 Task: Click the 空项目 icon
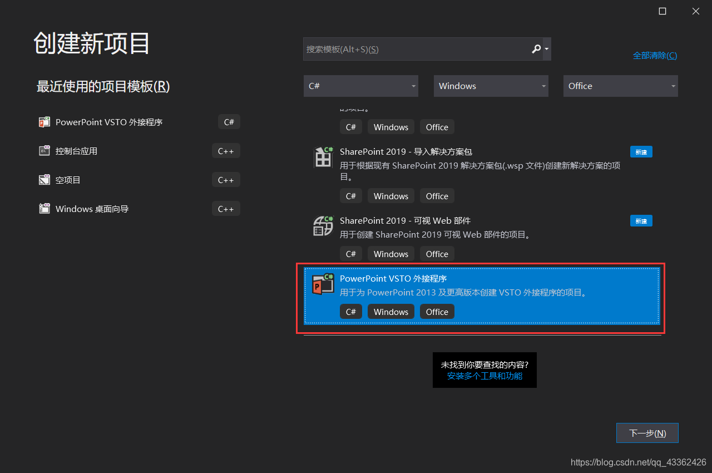click(x=44, y=180)
